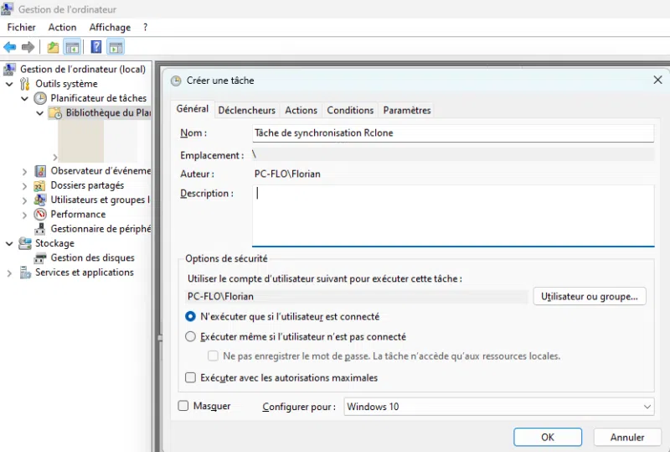Screen dimensions: 670x452
Task: Check "Ne pas enregistrer le mot de passe"
Action: [x=213, y=356]
